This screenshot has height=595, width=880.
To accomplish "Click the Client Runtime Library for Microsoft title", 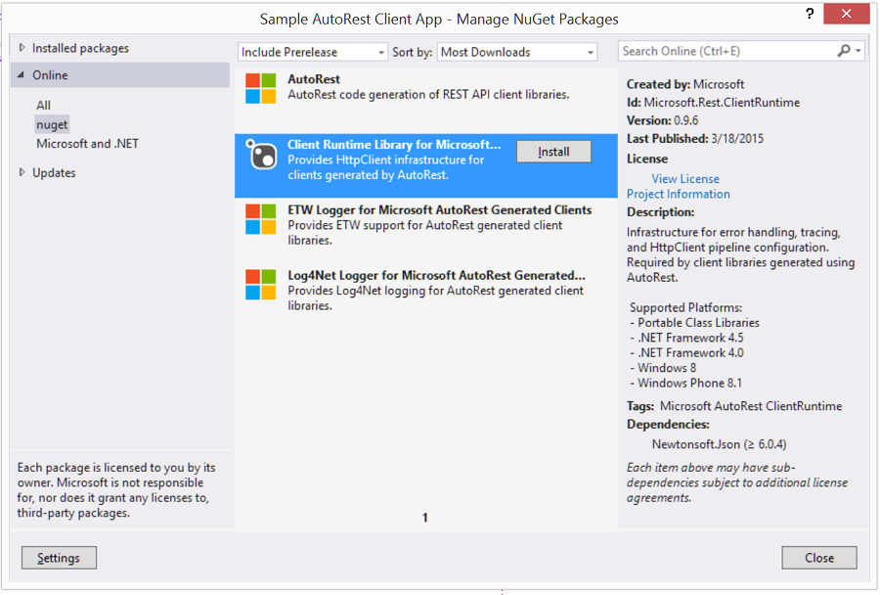I will click(x=394, y=145).
